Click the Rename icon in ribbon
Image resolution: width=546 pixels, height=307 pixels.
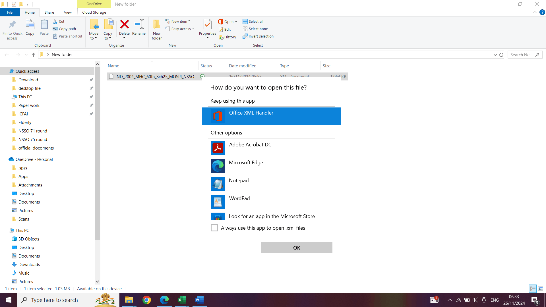139,24
